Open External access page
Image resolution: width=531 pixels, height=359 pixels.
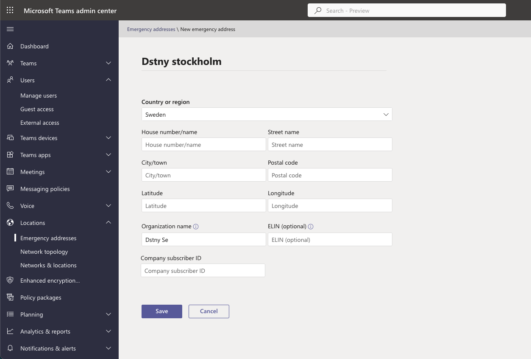coord(40,123)
